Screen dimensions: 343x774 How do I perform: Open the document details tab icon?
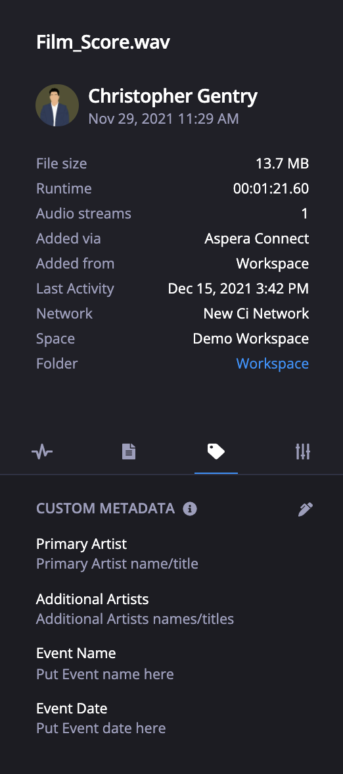[x=129, y=451]
